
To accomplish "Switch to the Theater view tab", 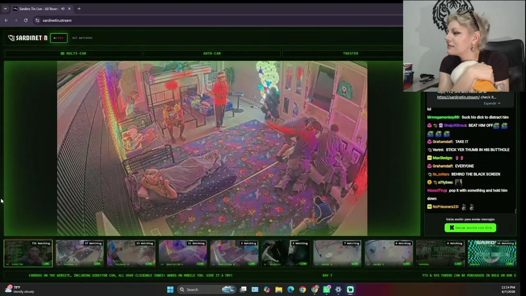I will click(x=351, y=53).
